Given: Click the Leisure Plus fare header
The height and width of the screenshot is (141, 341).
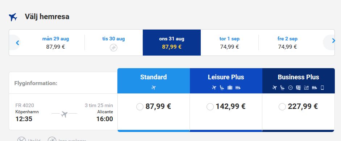Looking at the screenshot, I should pos(226,81).
